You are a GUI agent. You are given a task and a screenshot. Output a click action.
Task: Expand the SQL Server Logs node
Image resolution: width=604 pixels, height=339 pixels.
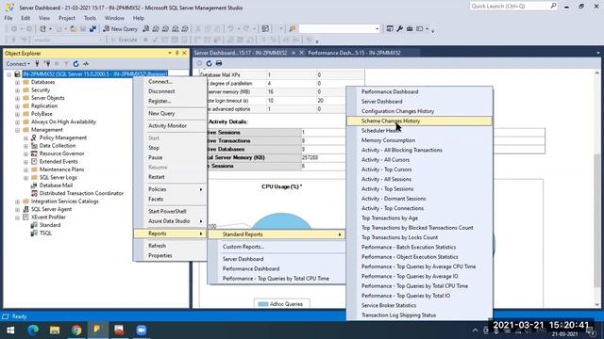25,178
